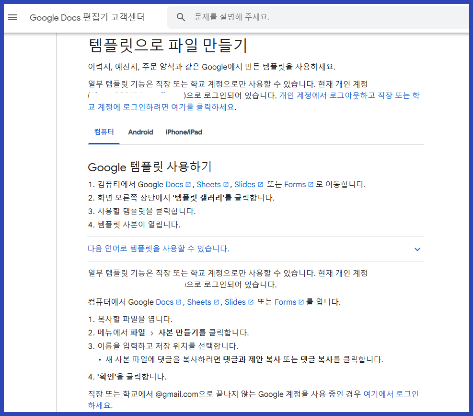The width and height of the screenshot is (473, 416).
Task: Click the sign-out link for work or school account
Action: 254,101
